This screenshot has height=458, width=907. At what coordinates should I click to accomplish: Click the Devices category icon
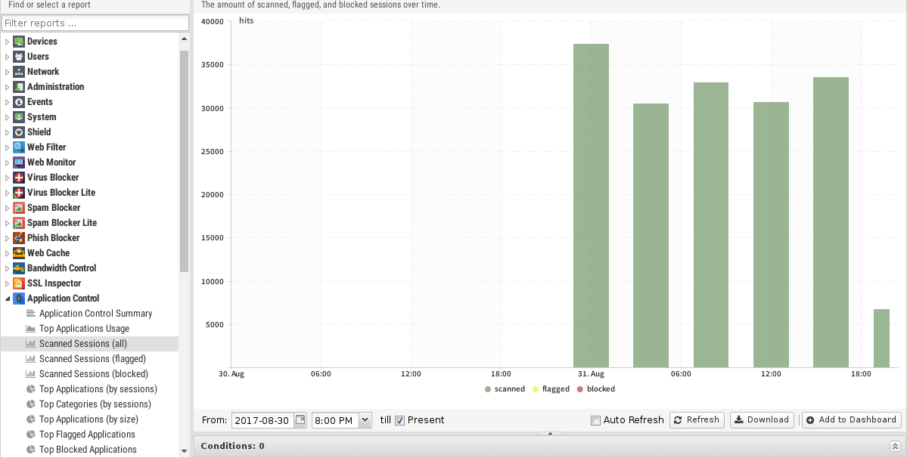[18, 42]
